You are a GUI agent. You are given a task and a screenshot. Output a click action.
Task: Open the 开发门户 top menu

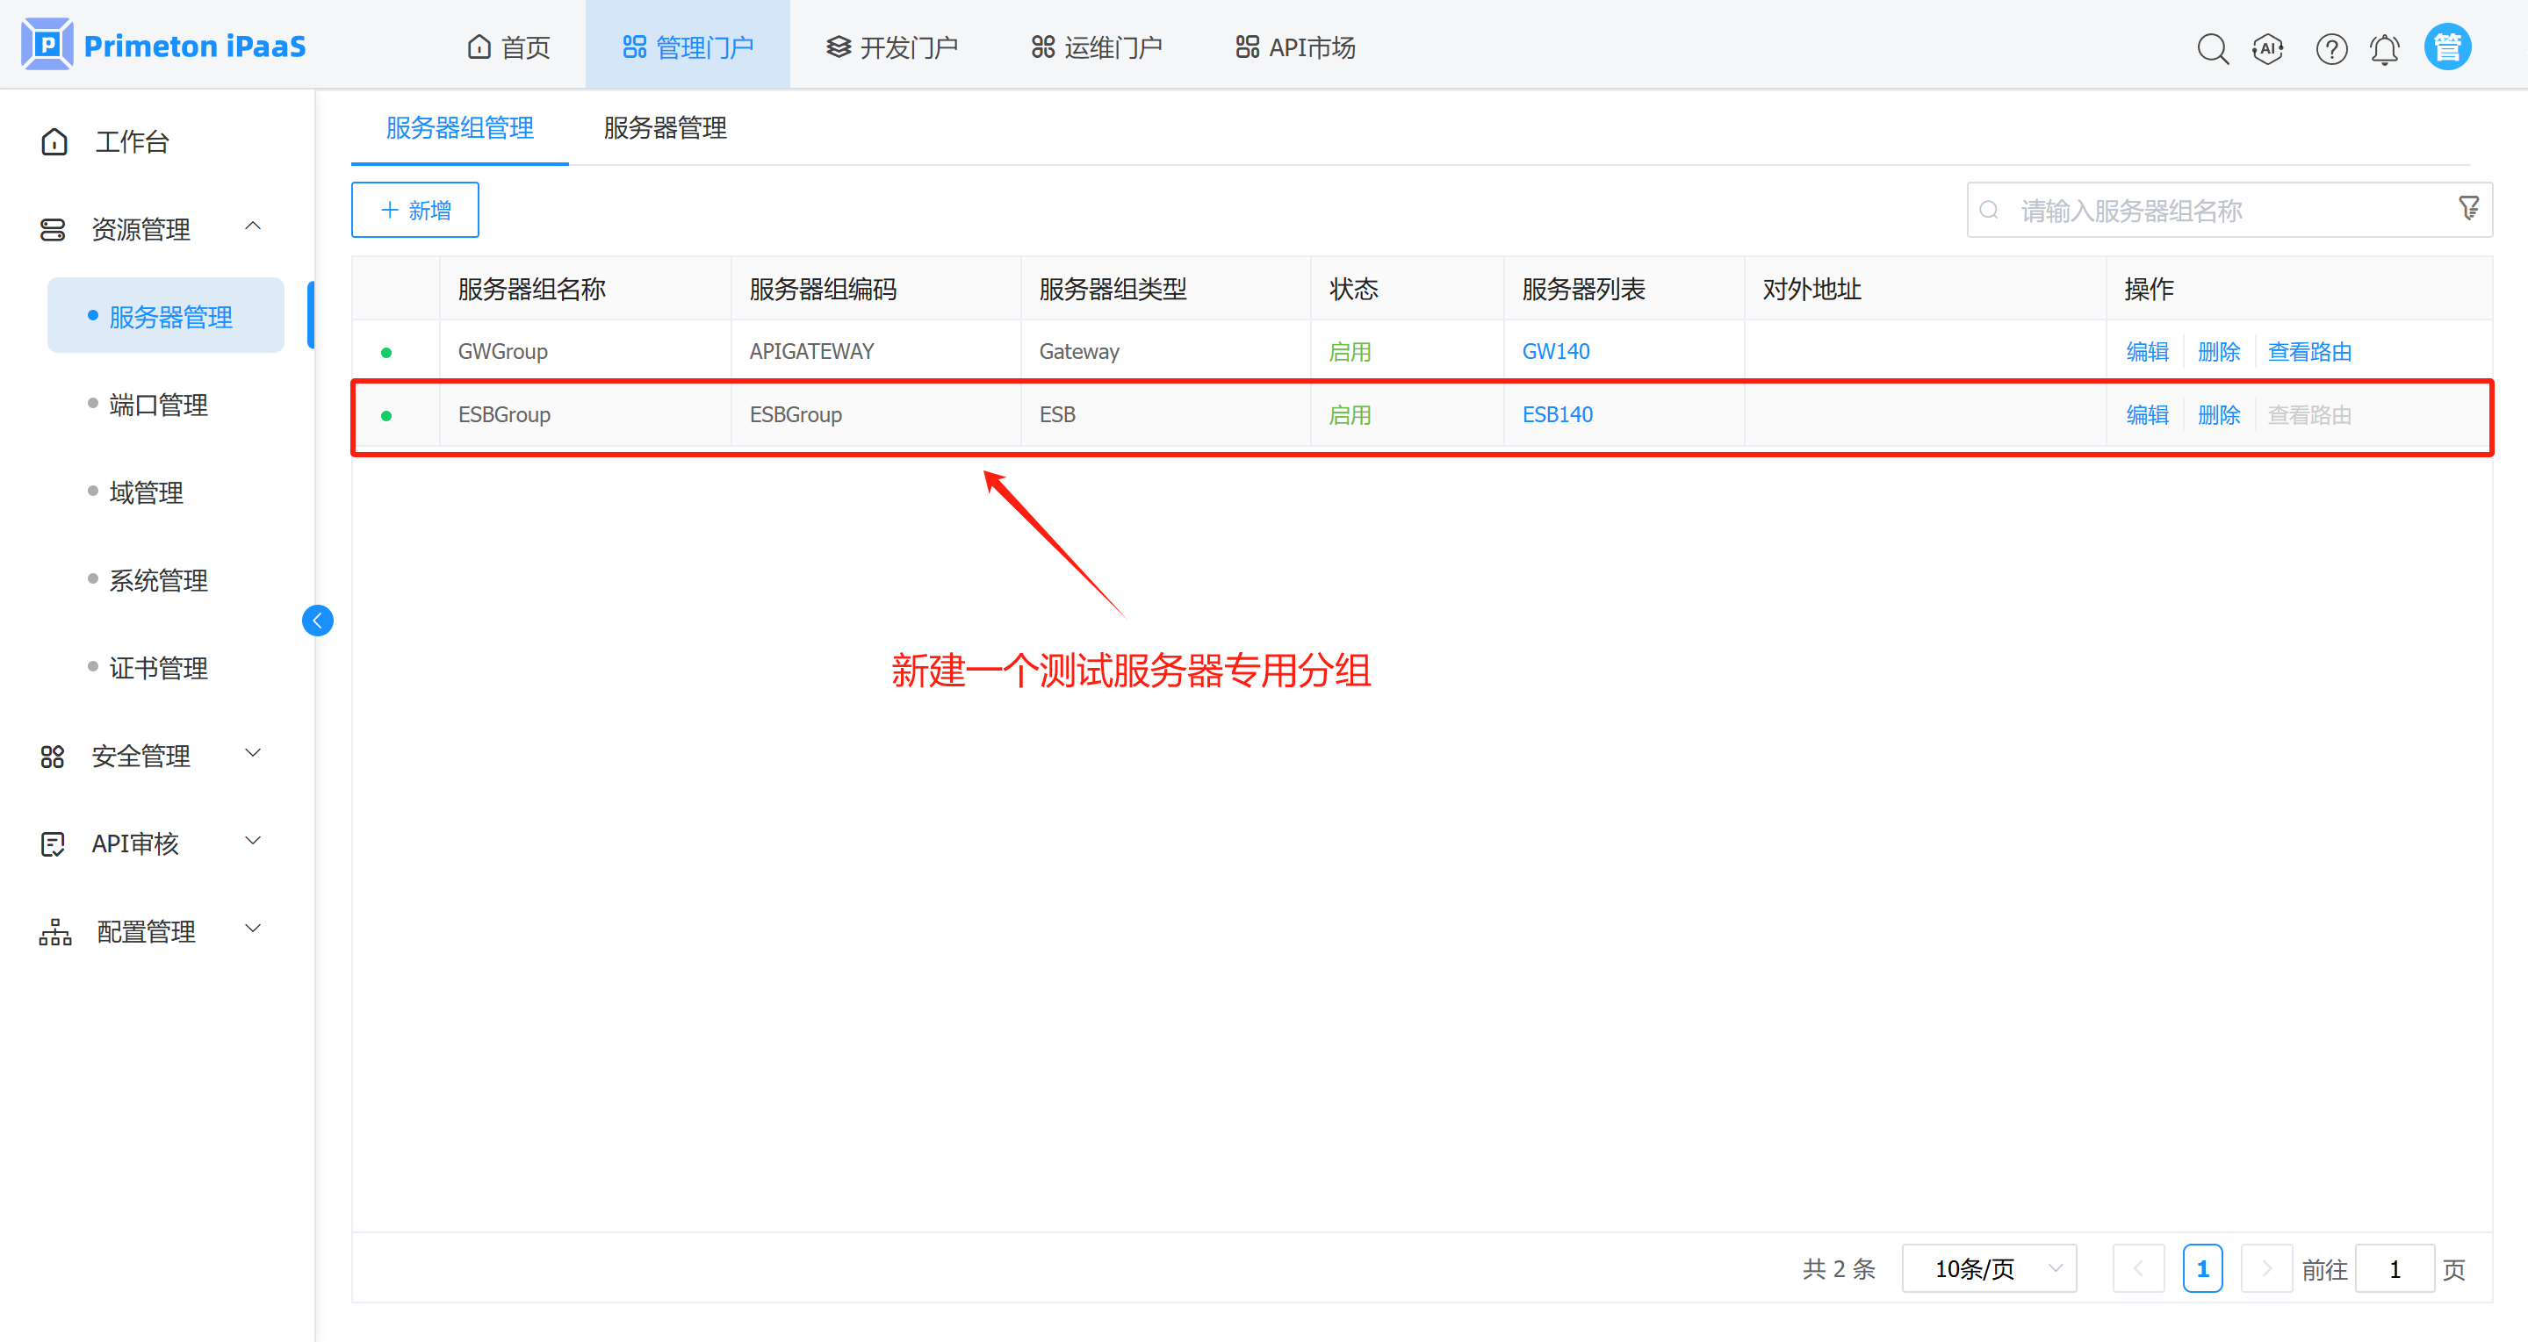[x=892, y=47]
